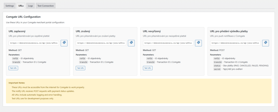Switch to the Settings tab
278x112 pixels.
point(10,6)
